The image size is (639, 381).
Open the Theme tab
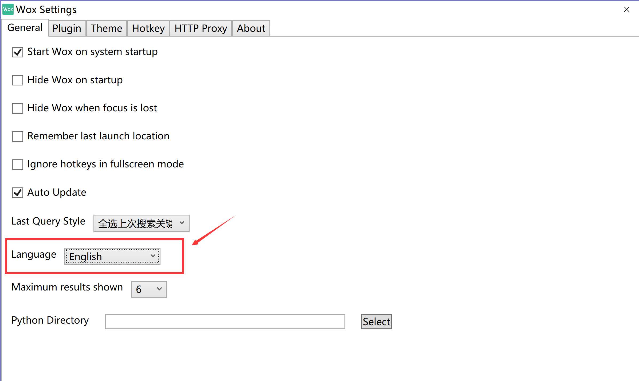tap(107, 28)
